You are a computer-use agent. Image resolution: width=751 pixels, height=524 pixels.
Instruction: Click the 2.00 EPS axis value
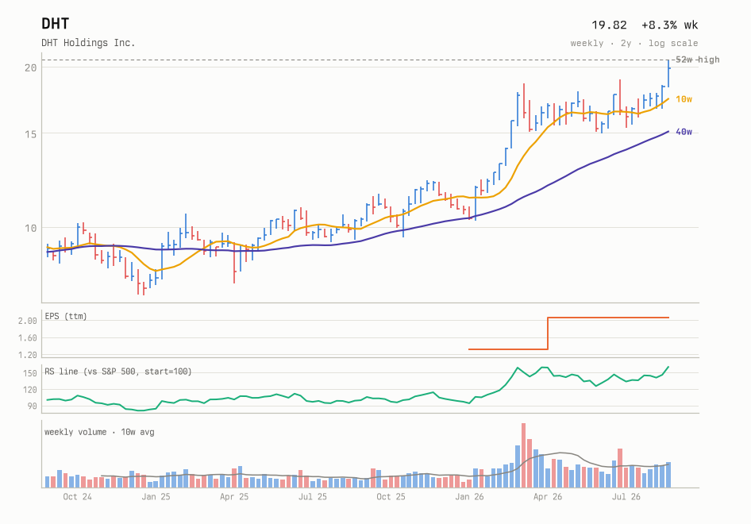click(28, 321)
